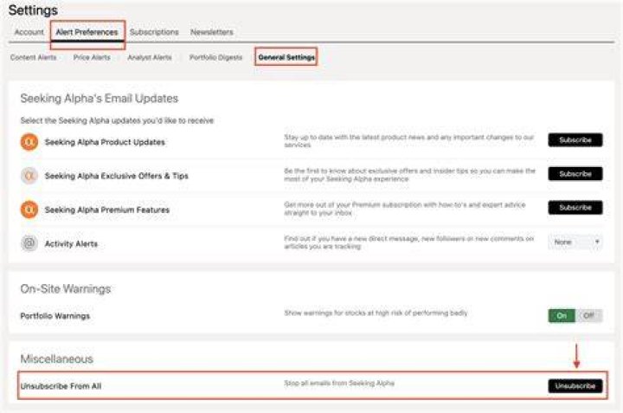
Task: Click the Seeking Alpha Product Updates orange icon
Action: pos(29,142)
